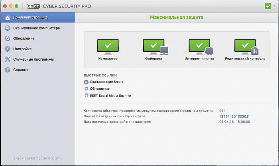Open Справка help section
Screen dimensions: 279x166
pos(20,70)
